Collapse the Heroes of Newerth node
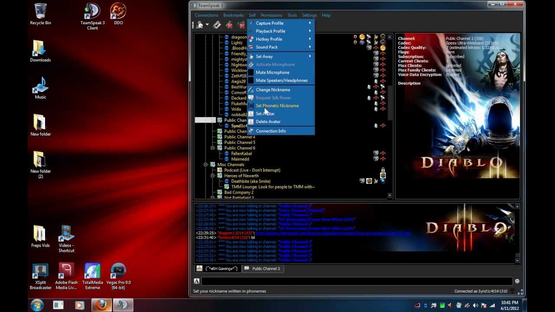This screenshot has height=312, width=555. [x=212, y=175]
